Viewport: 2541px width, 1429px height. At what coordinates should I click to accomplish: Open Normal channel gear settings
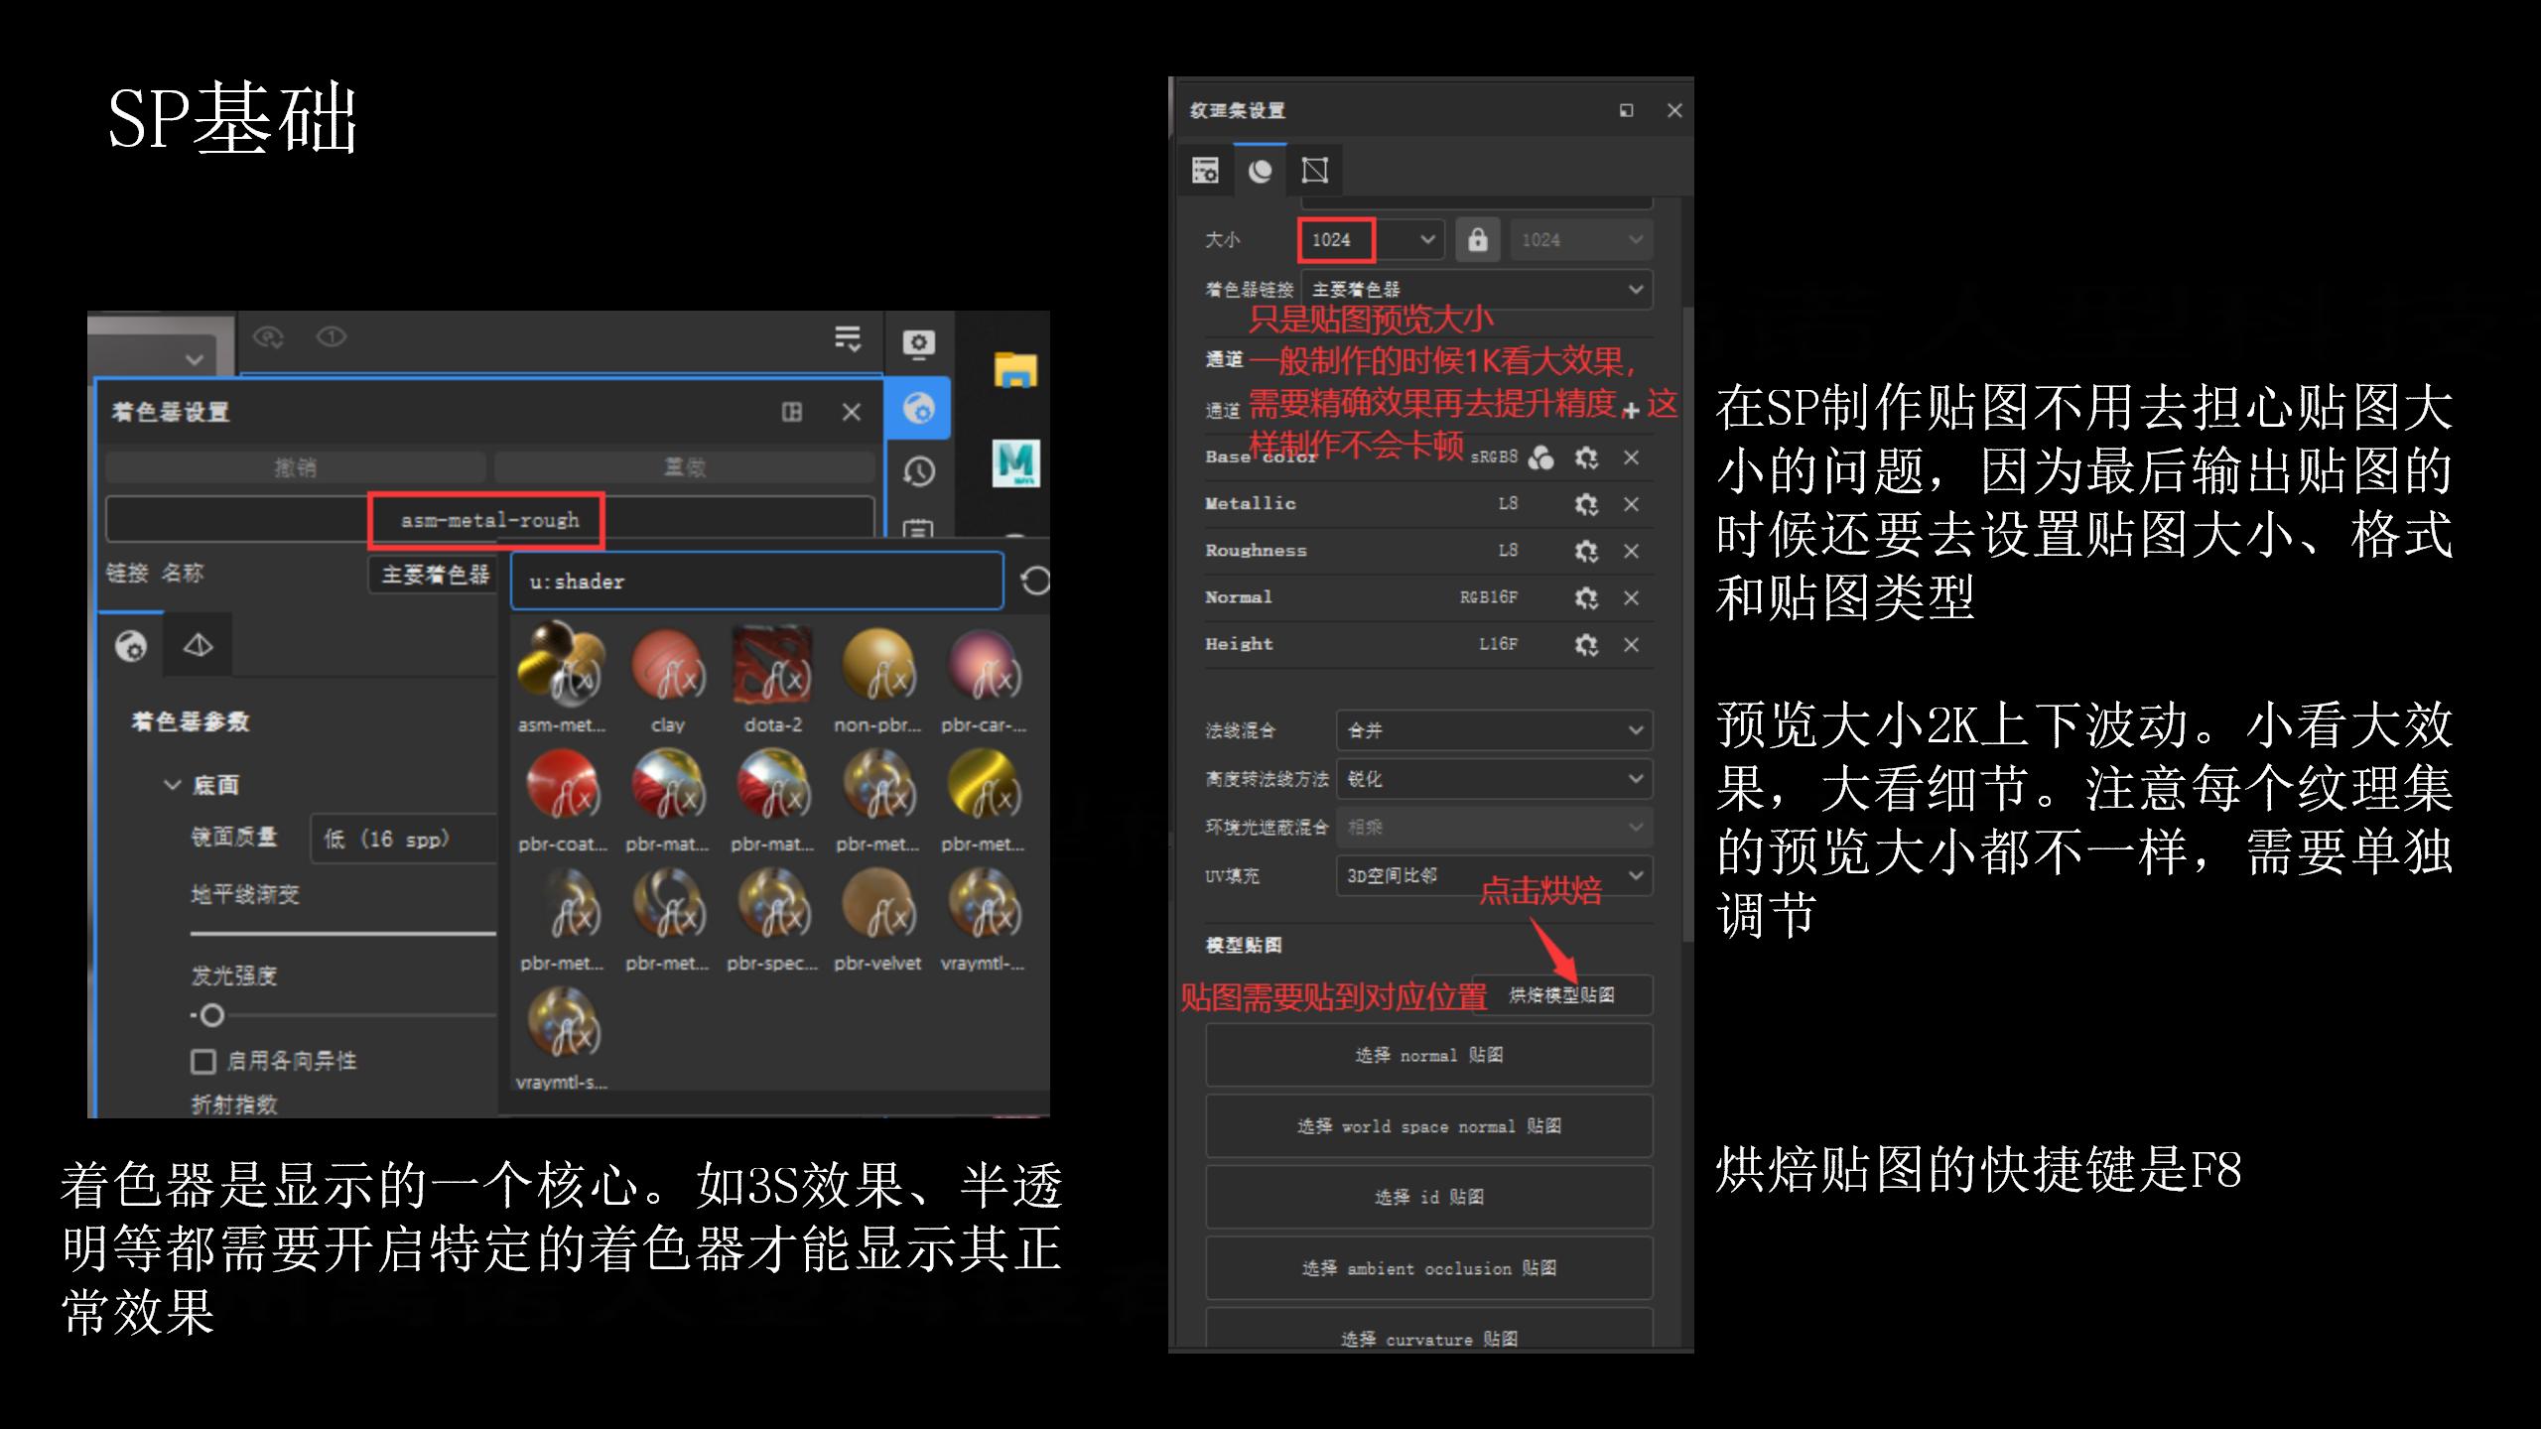coord(1586,597)
